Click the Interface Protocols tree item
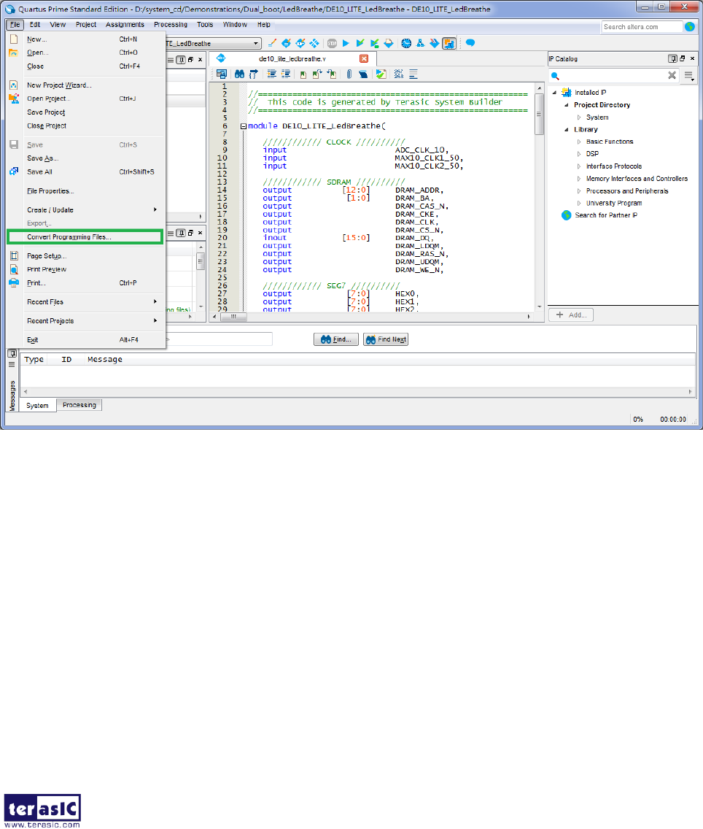 pyautogui.click(x=614, y=166)
